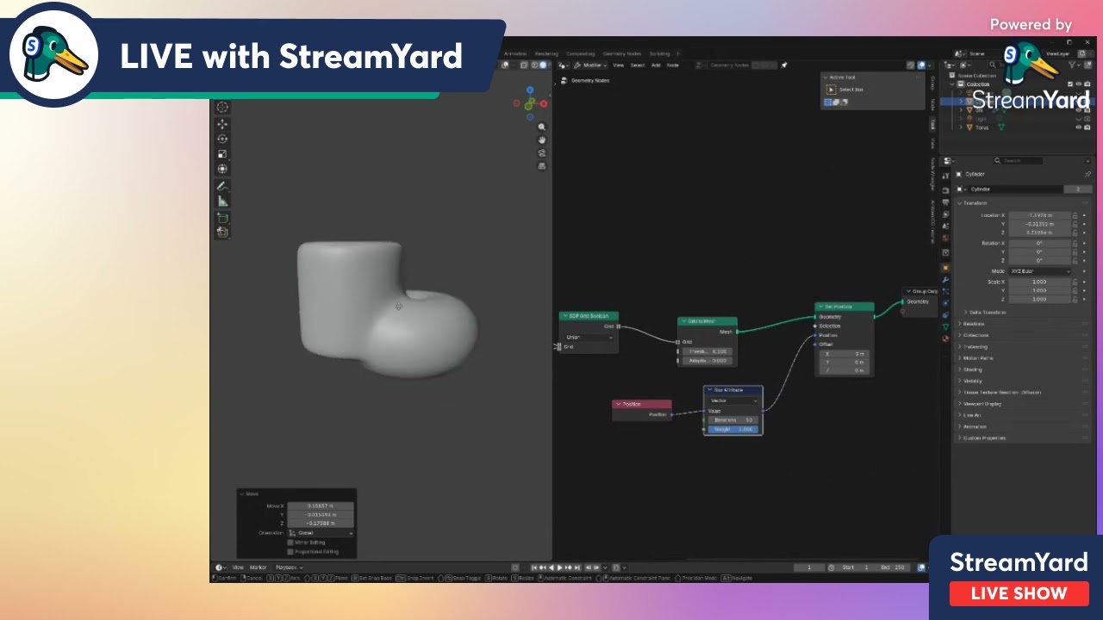Viewport: 1103px width, 620px height.
Task: Switch perspective/orthographic grid icon in viewport
Action: coord(542,165)
